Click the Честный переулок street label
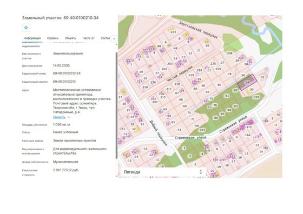 pos(180,73)
